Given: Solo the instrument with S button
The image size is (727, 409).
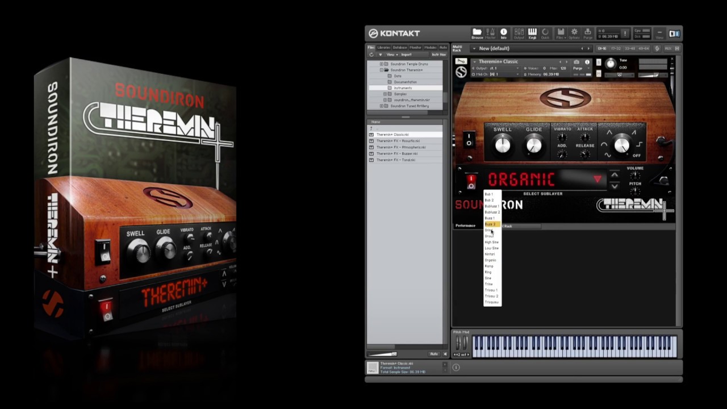Looking at the screenshot, I should click(x=598, y=62).
